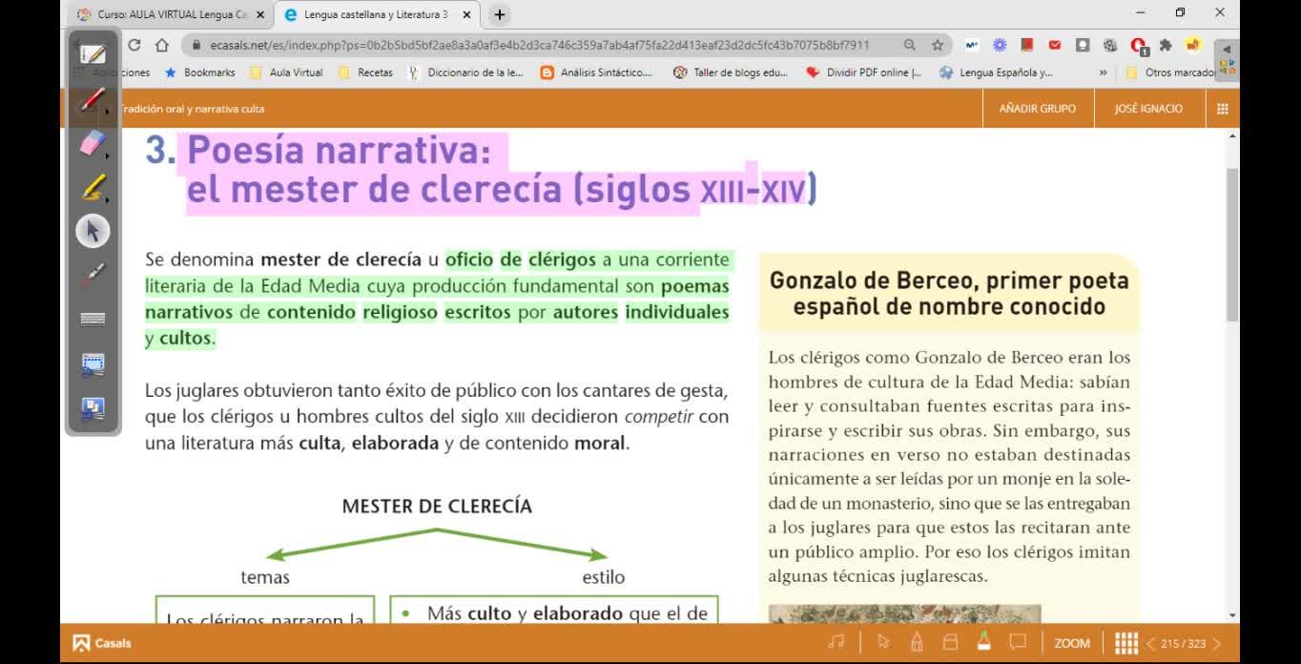This screenshot has width=1301, height=664.
Task: Select the highlighter marker in bottom bar
Action: point(983,642)
